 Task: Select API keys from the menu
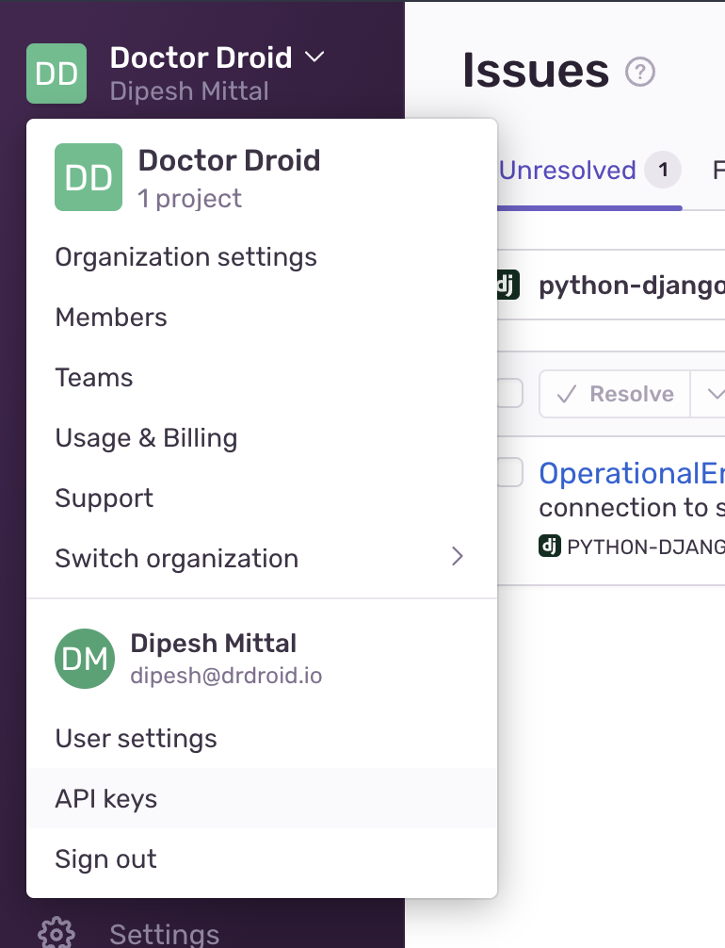coord(262,799)
